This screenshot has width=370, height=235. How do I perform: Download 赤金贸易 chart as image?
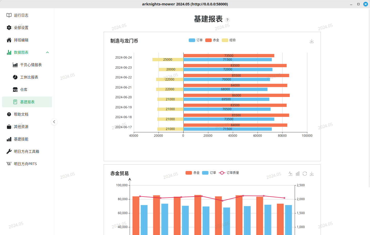pyautogui.click(x=312, y=174)
